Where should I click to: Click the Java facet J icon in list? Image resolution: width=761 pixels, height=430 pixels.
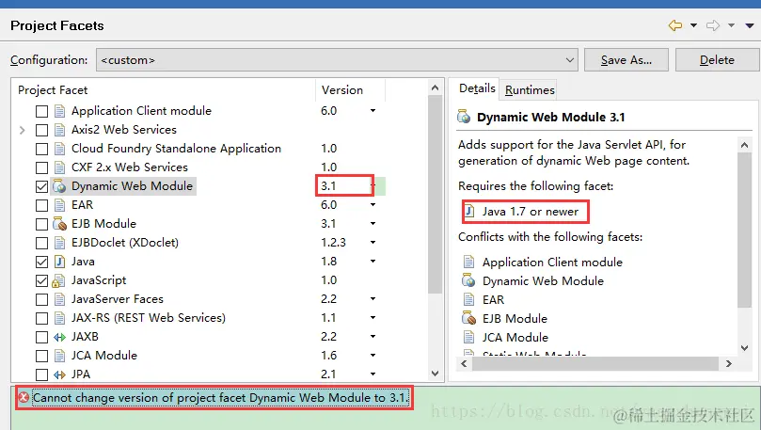[59, 263]
